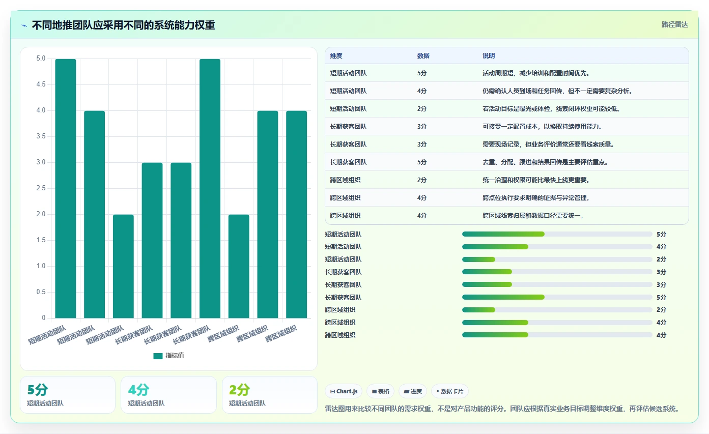Click the footer note starting 雷达图用来比较
Viewport: 709px width, 434px height.
[x=502, y=409]
